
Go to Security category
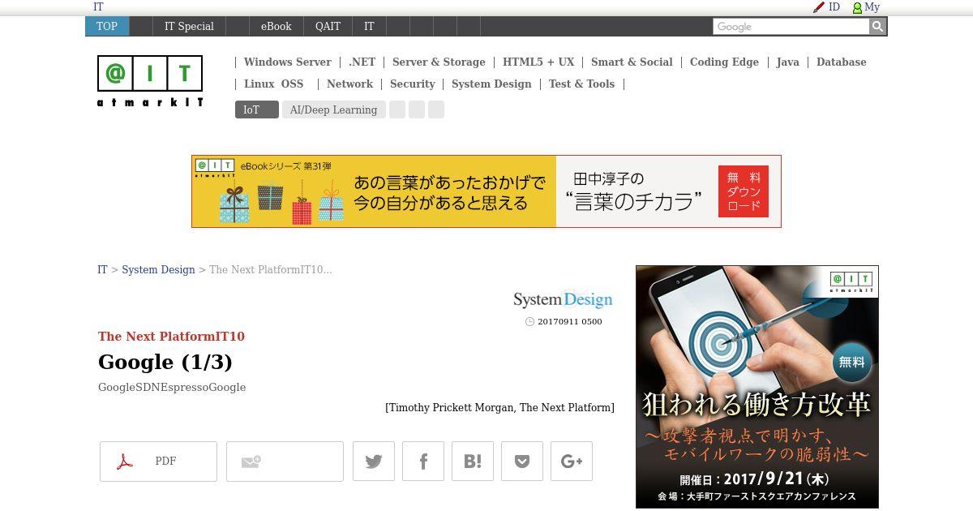pyautogui.click(x=413, y=84)
